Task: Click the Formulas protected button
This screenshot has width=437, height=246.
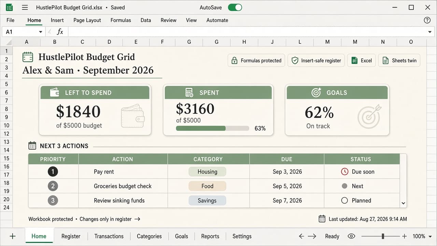Action: (256, 60)
